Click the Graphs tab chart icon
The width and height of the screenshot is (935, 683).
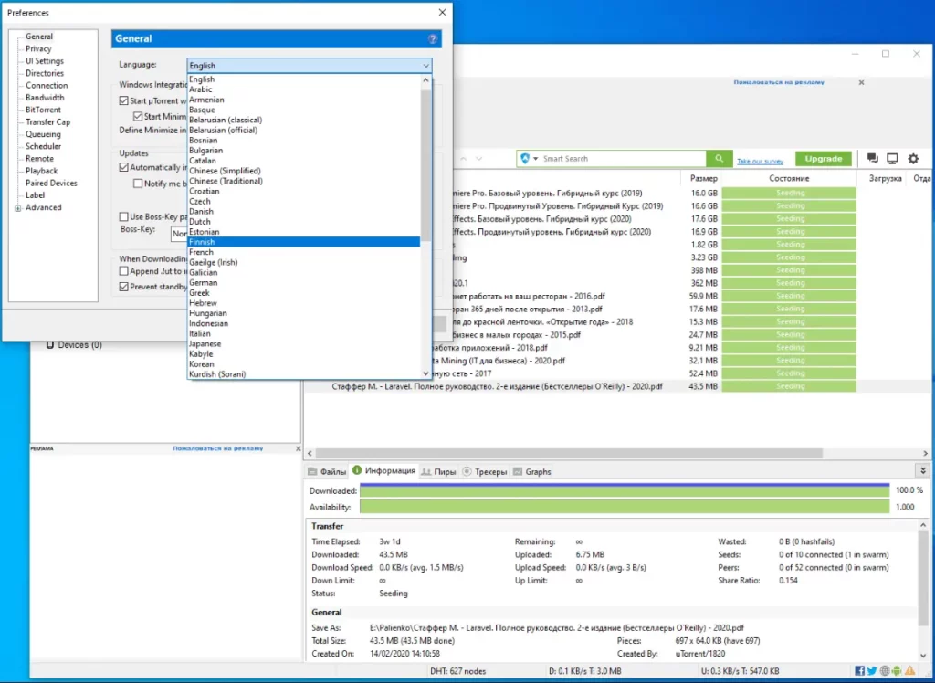coord(519,471)
